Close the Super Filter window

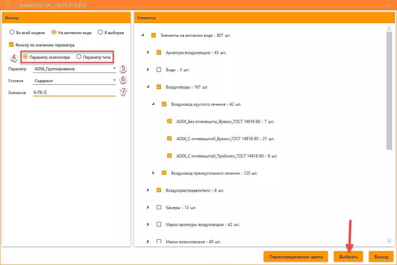tap(389, 6)
